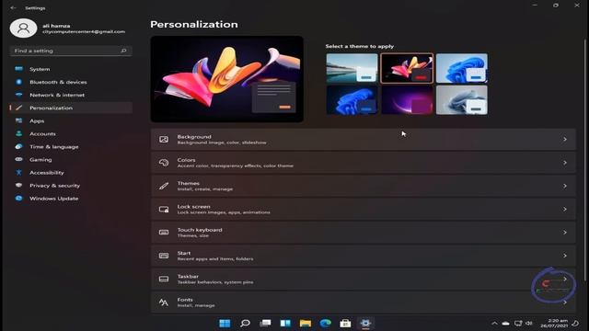
Task: Click the Background picture icon
Action: pyautogui.click(x=164, y=139)
